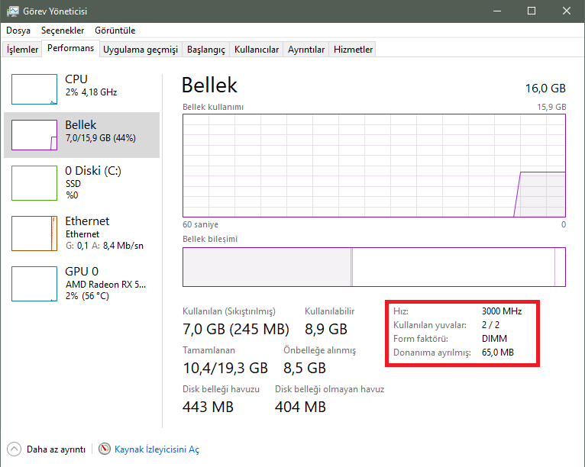This screenshot has width=585, height=467.
Task: Open the Ayrıntılar tab
Action: 306,50
